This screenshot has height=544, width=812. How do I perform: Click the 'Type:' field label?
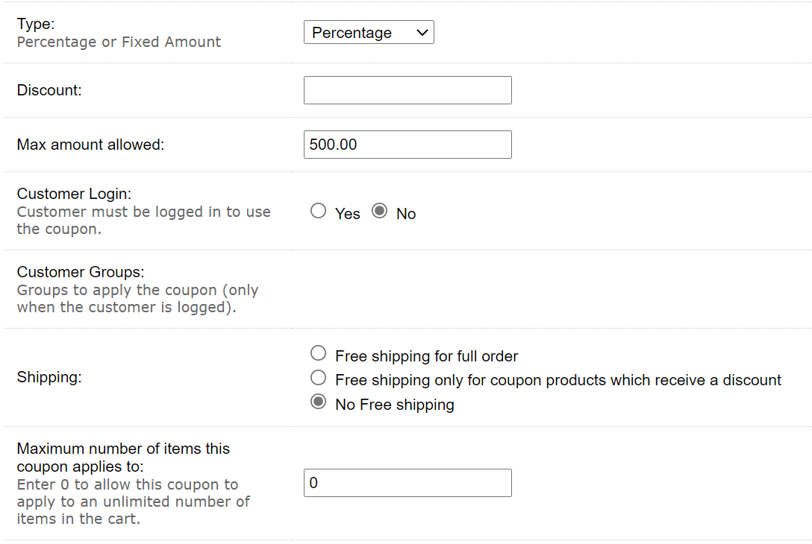pos(36,24)
